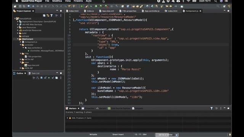
Task: Click the toolbar search magnifier icon
Action: point(218,6)
